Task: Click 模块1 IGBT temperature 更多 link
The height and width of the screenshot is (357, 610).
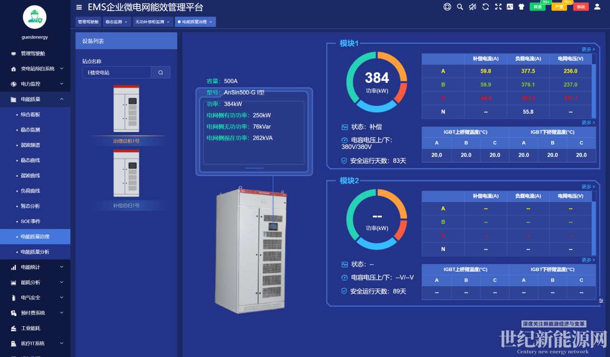Action: tap(588, 122)
